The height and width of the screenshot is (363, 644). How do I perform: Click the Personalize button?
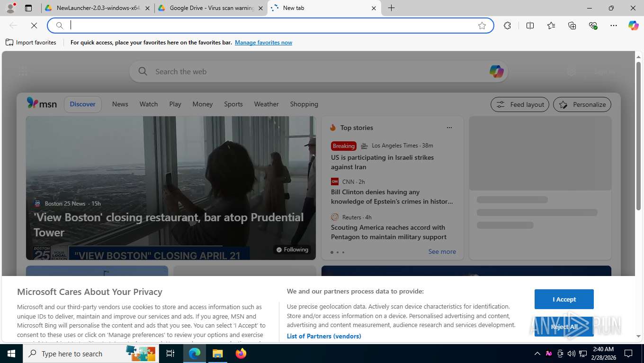582,104
